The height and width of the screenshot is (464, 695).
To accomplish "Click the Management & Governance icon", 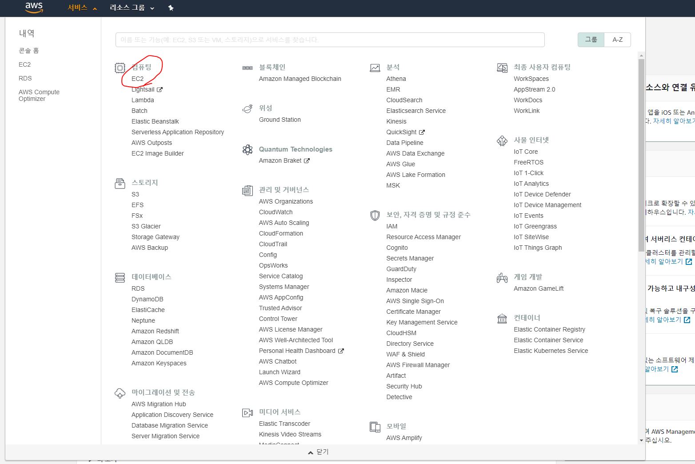I will (248, 191).
